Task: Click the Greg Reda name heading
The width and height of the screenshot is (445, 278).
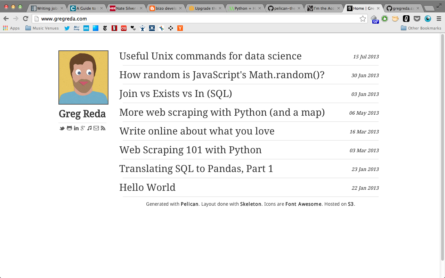Action: click(82, 114)
